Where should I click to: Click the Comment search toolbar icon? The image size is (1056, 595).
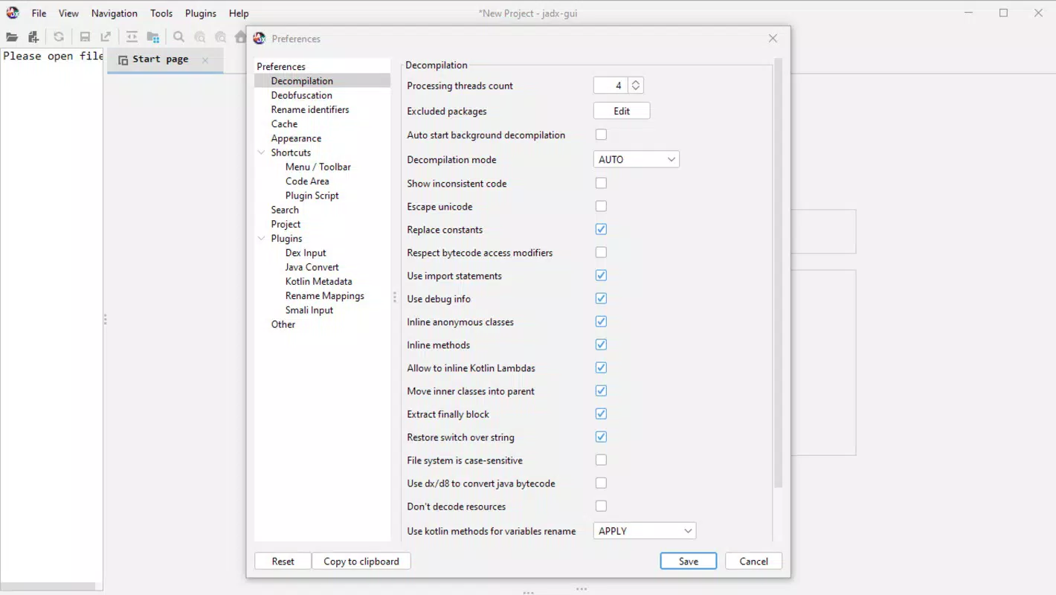pos(221,37)
